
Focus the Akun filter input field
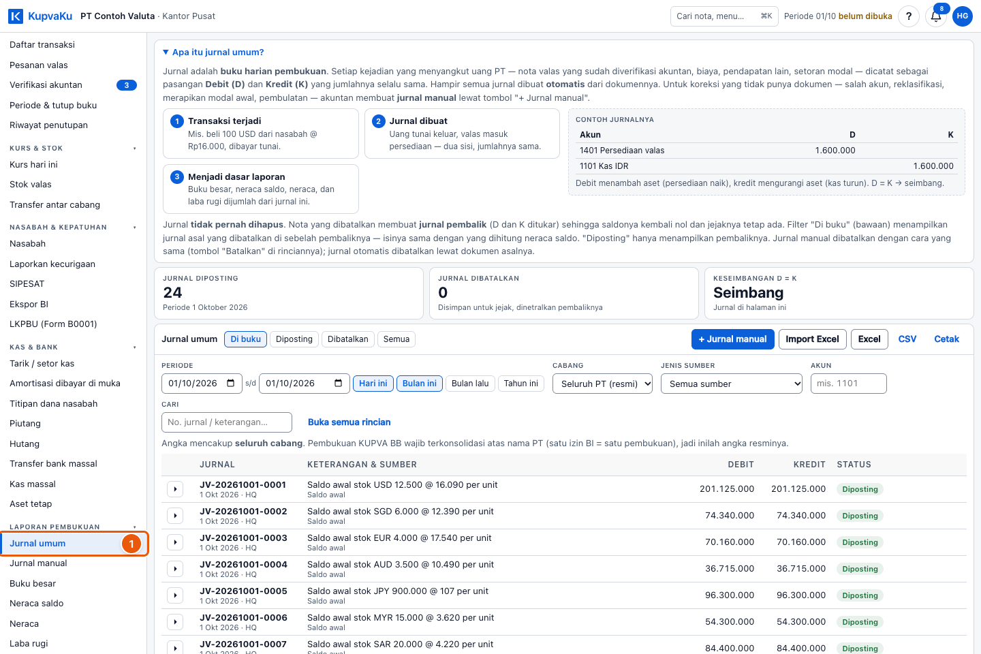click(849, 384)
